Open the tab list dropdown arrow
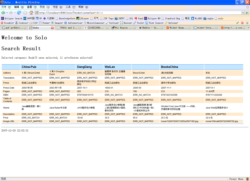The width and height of the screenshot is (250, 181). point(248,28)
